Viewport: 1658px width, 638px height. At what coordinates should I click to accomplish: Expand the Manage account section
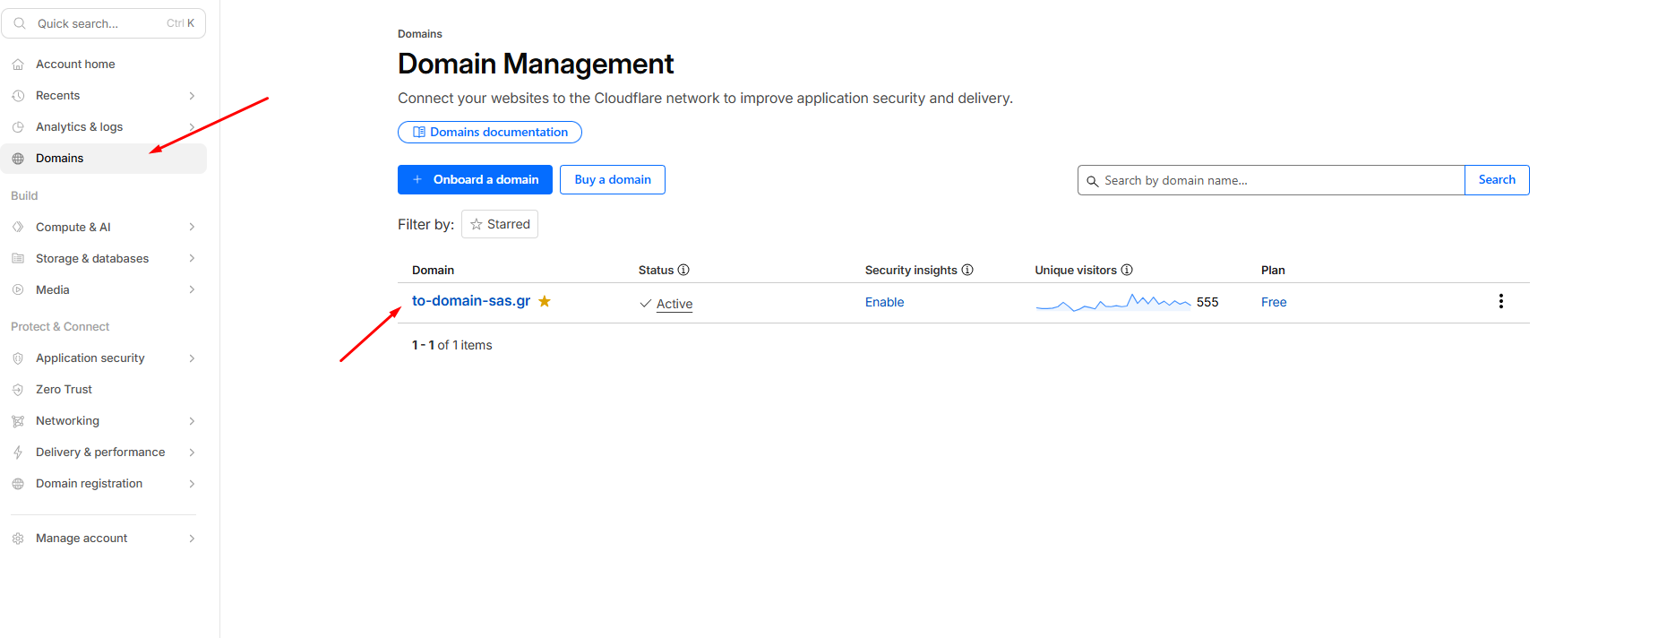coord(192,539)
